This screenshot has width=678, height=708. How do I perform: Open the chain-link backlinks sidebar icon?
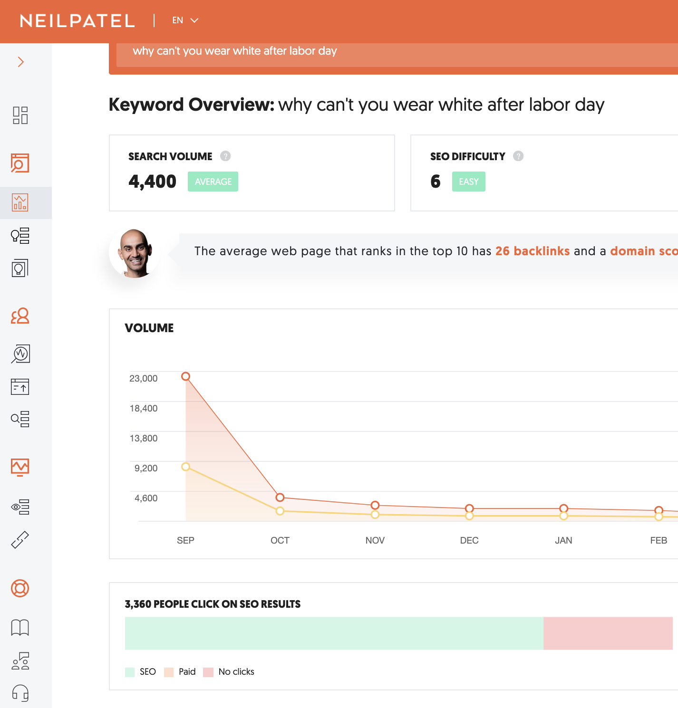tap(20, 540)
